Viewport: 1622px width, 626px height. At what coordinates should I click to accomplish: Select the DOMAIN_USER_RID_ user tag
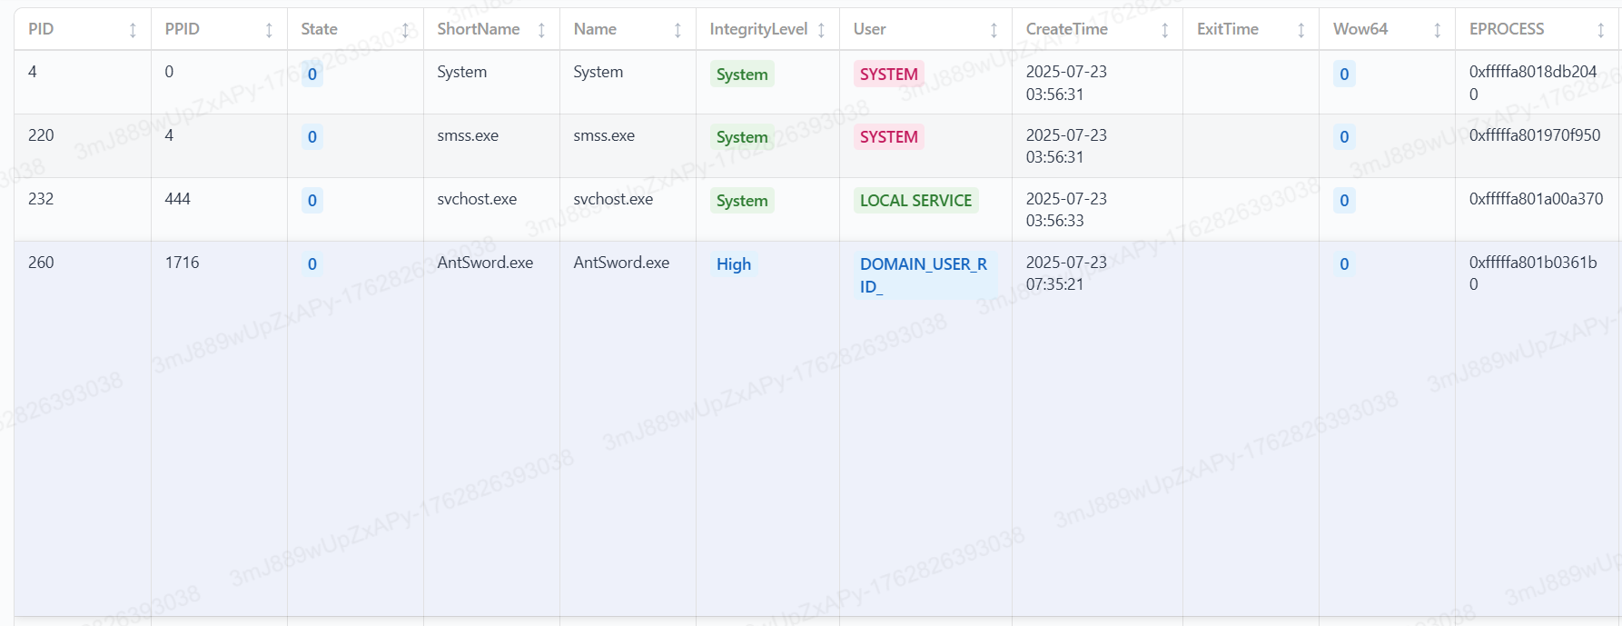923,275
